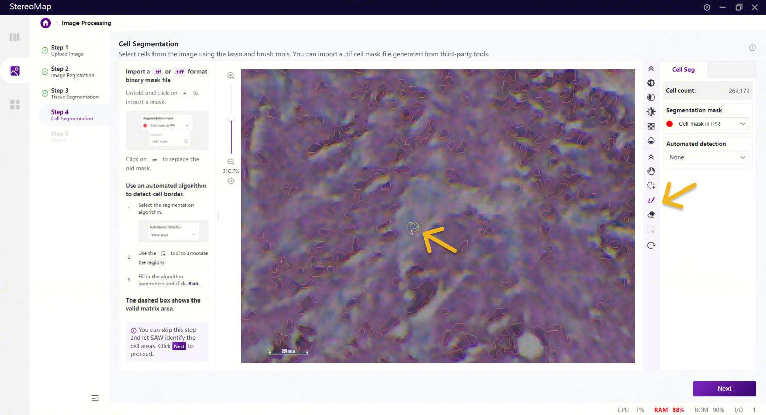This screenshot has height=415, width=766.
Task: Go to Step 3 Tissue Segmentation
Action: click(x=74, y=93)
